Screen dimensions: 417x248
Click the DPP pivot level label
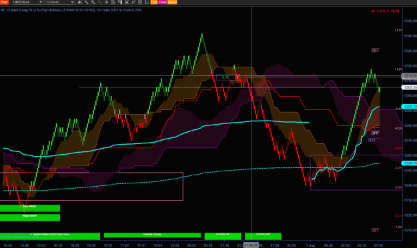point(375,133)
